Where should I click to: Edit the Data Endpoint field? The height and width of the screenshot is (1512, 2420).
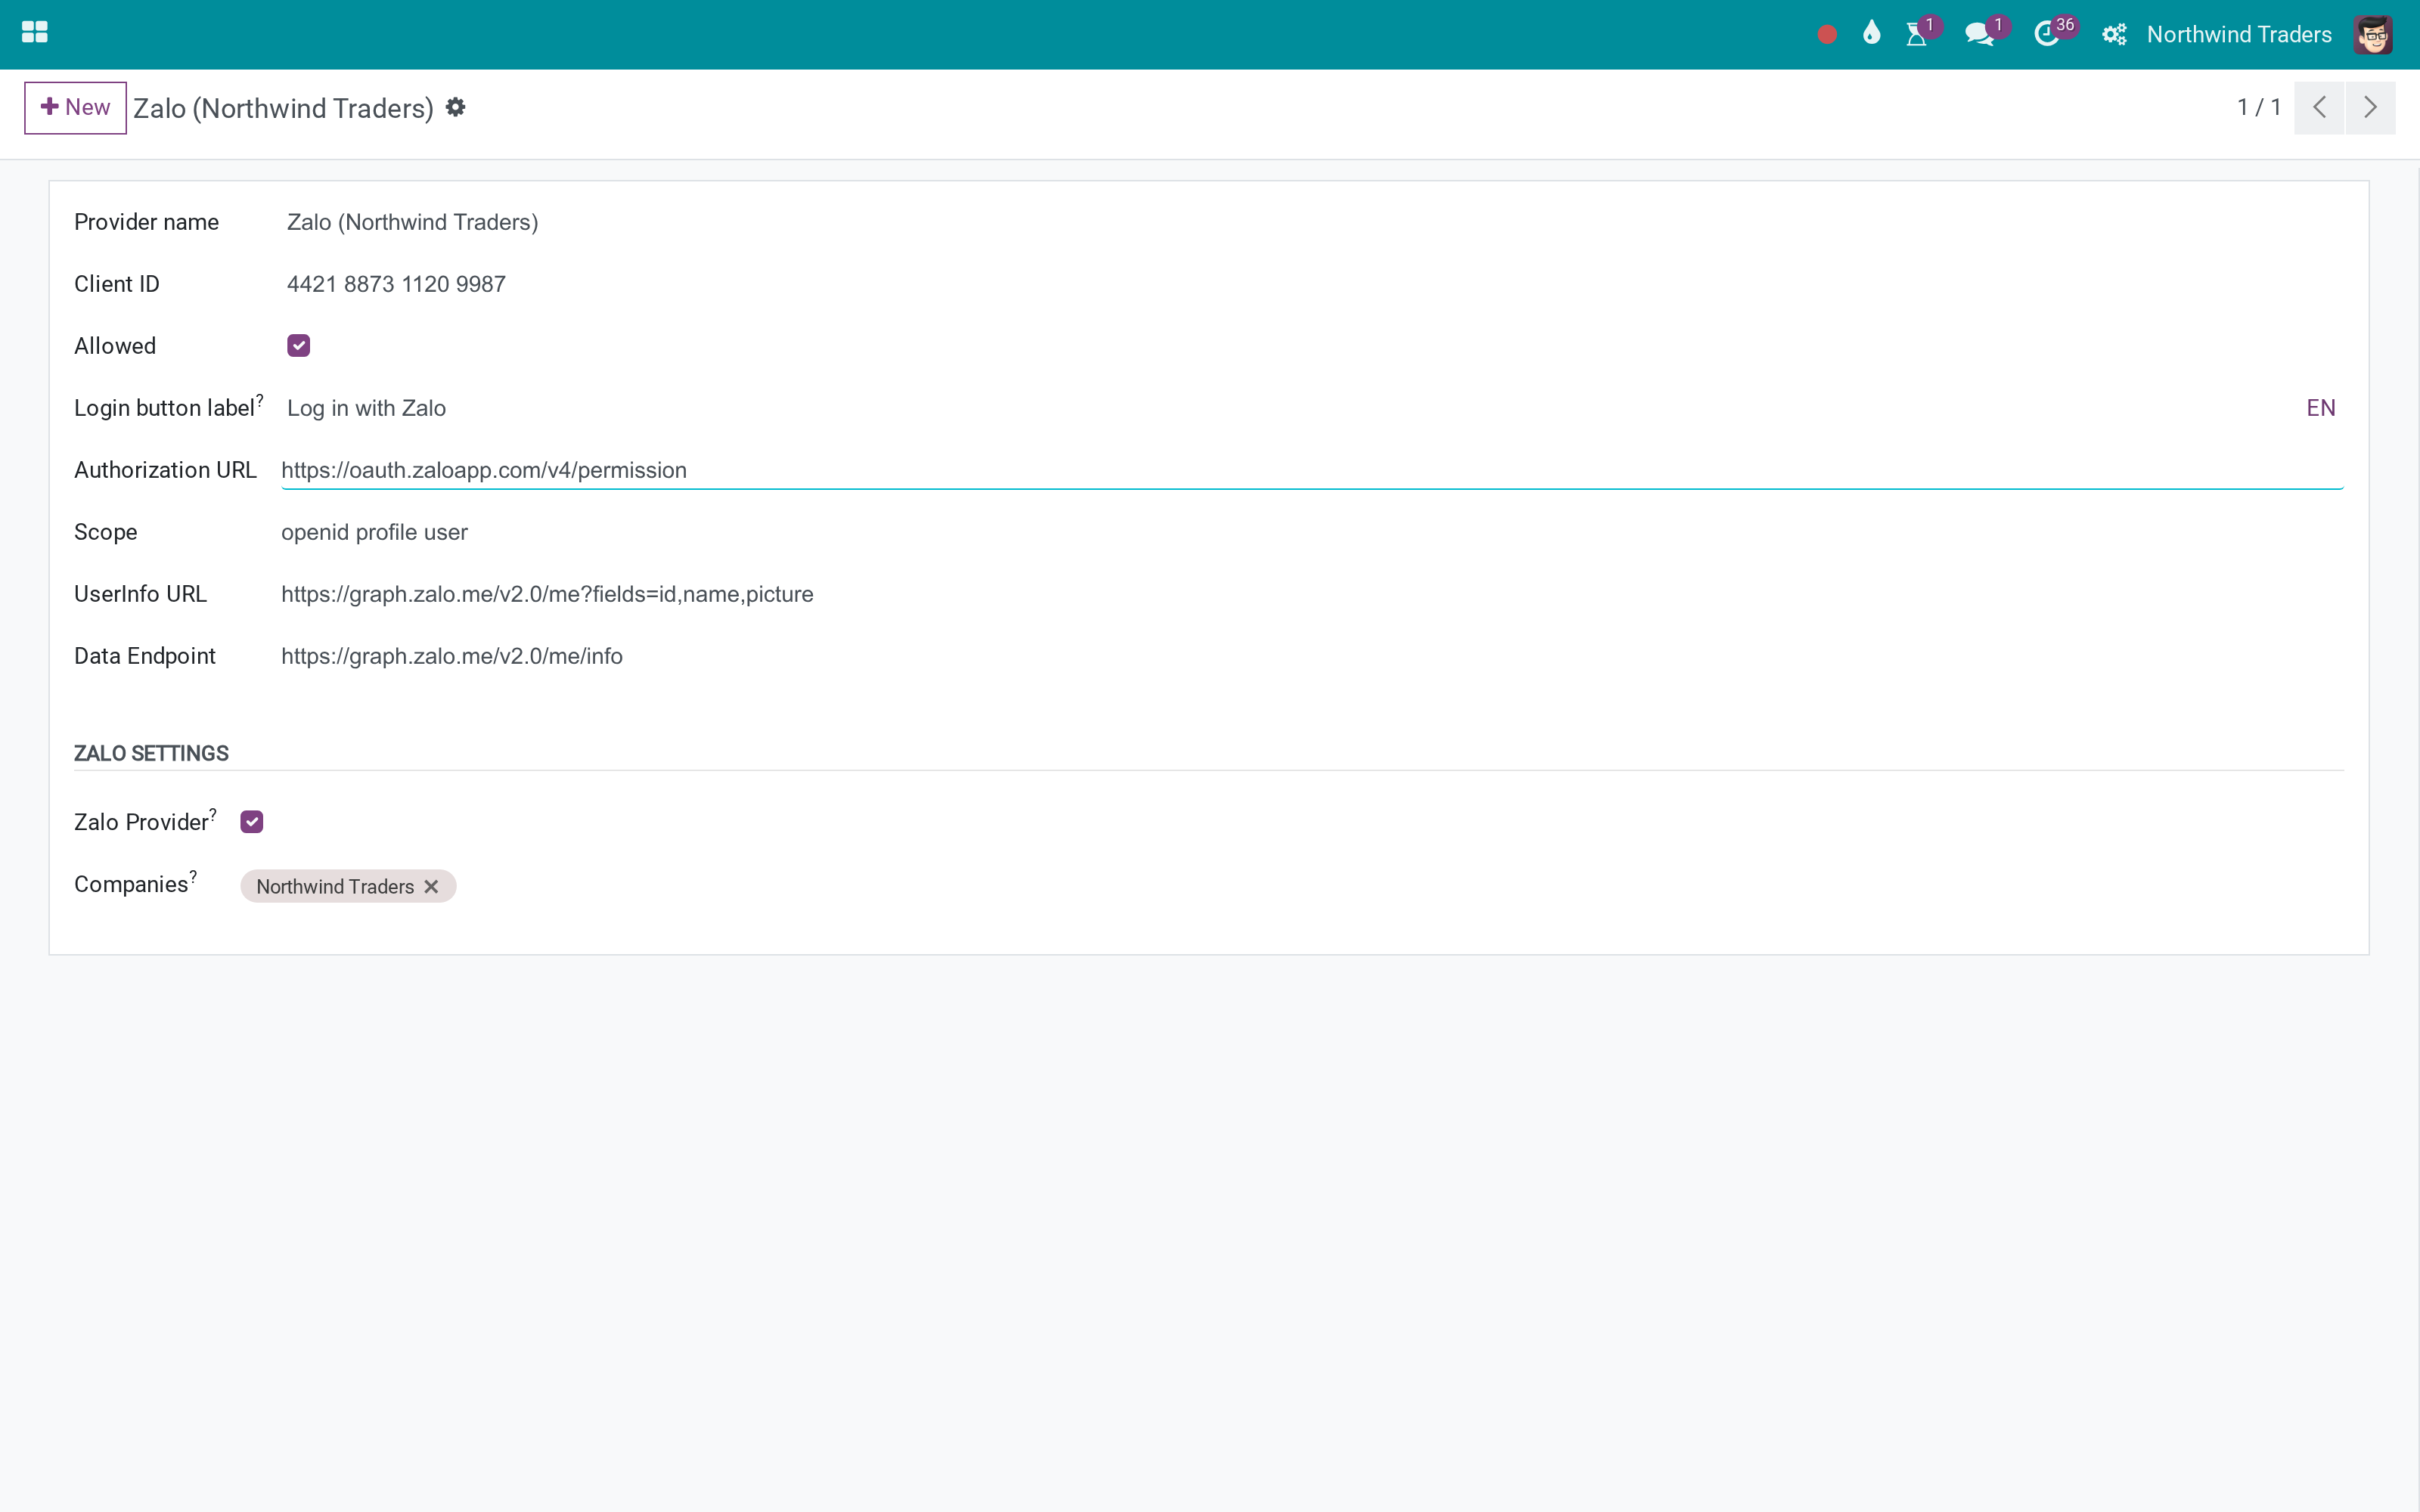coord(1312,656)
